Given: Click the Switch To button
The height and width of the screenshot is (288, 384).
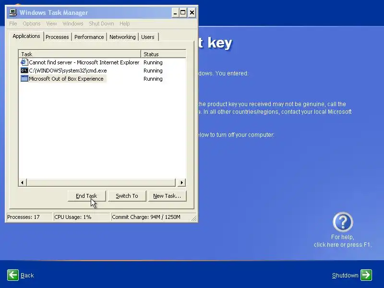Looking at the screenshot, I should pos(127,196).
